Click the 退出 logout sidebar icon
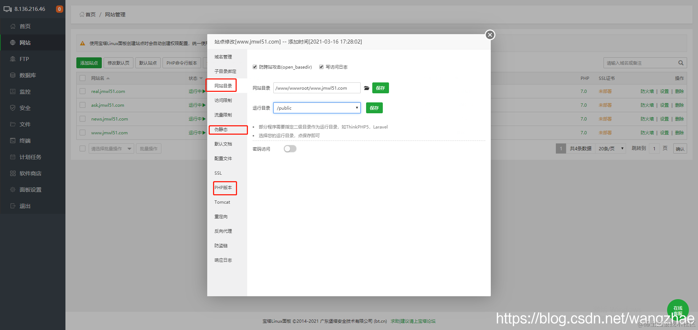 13,206
